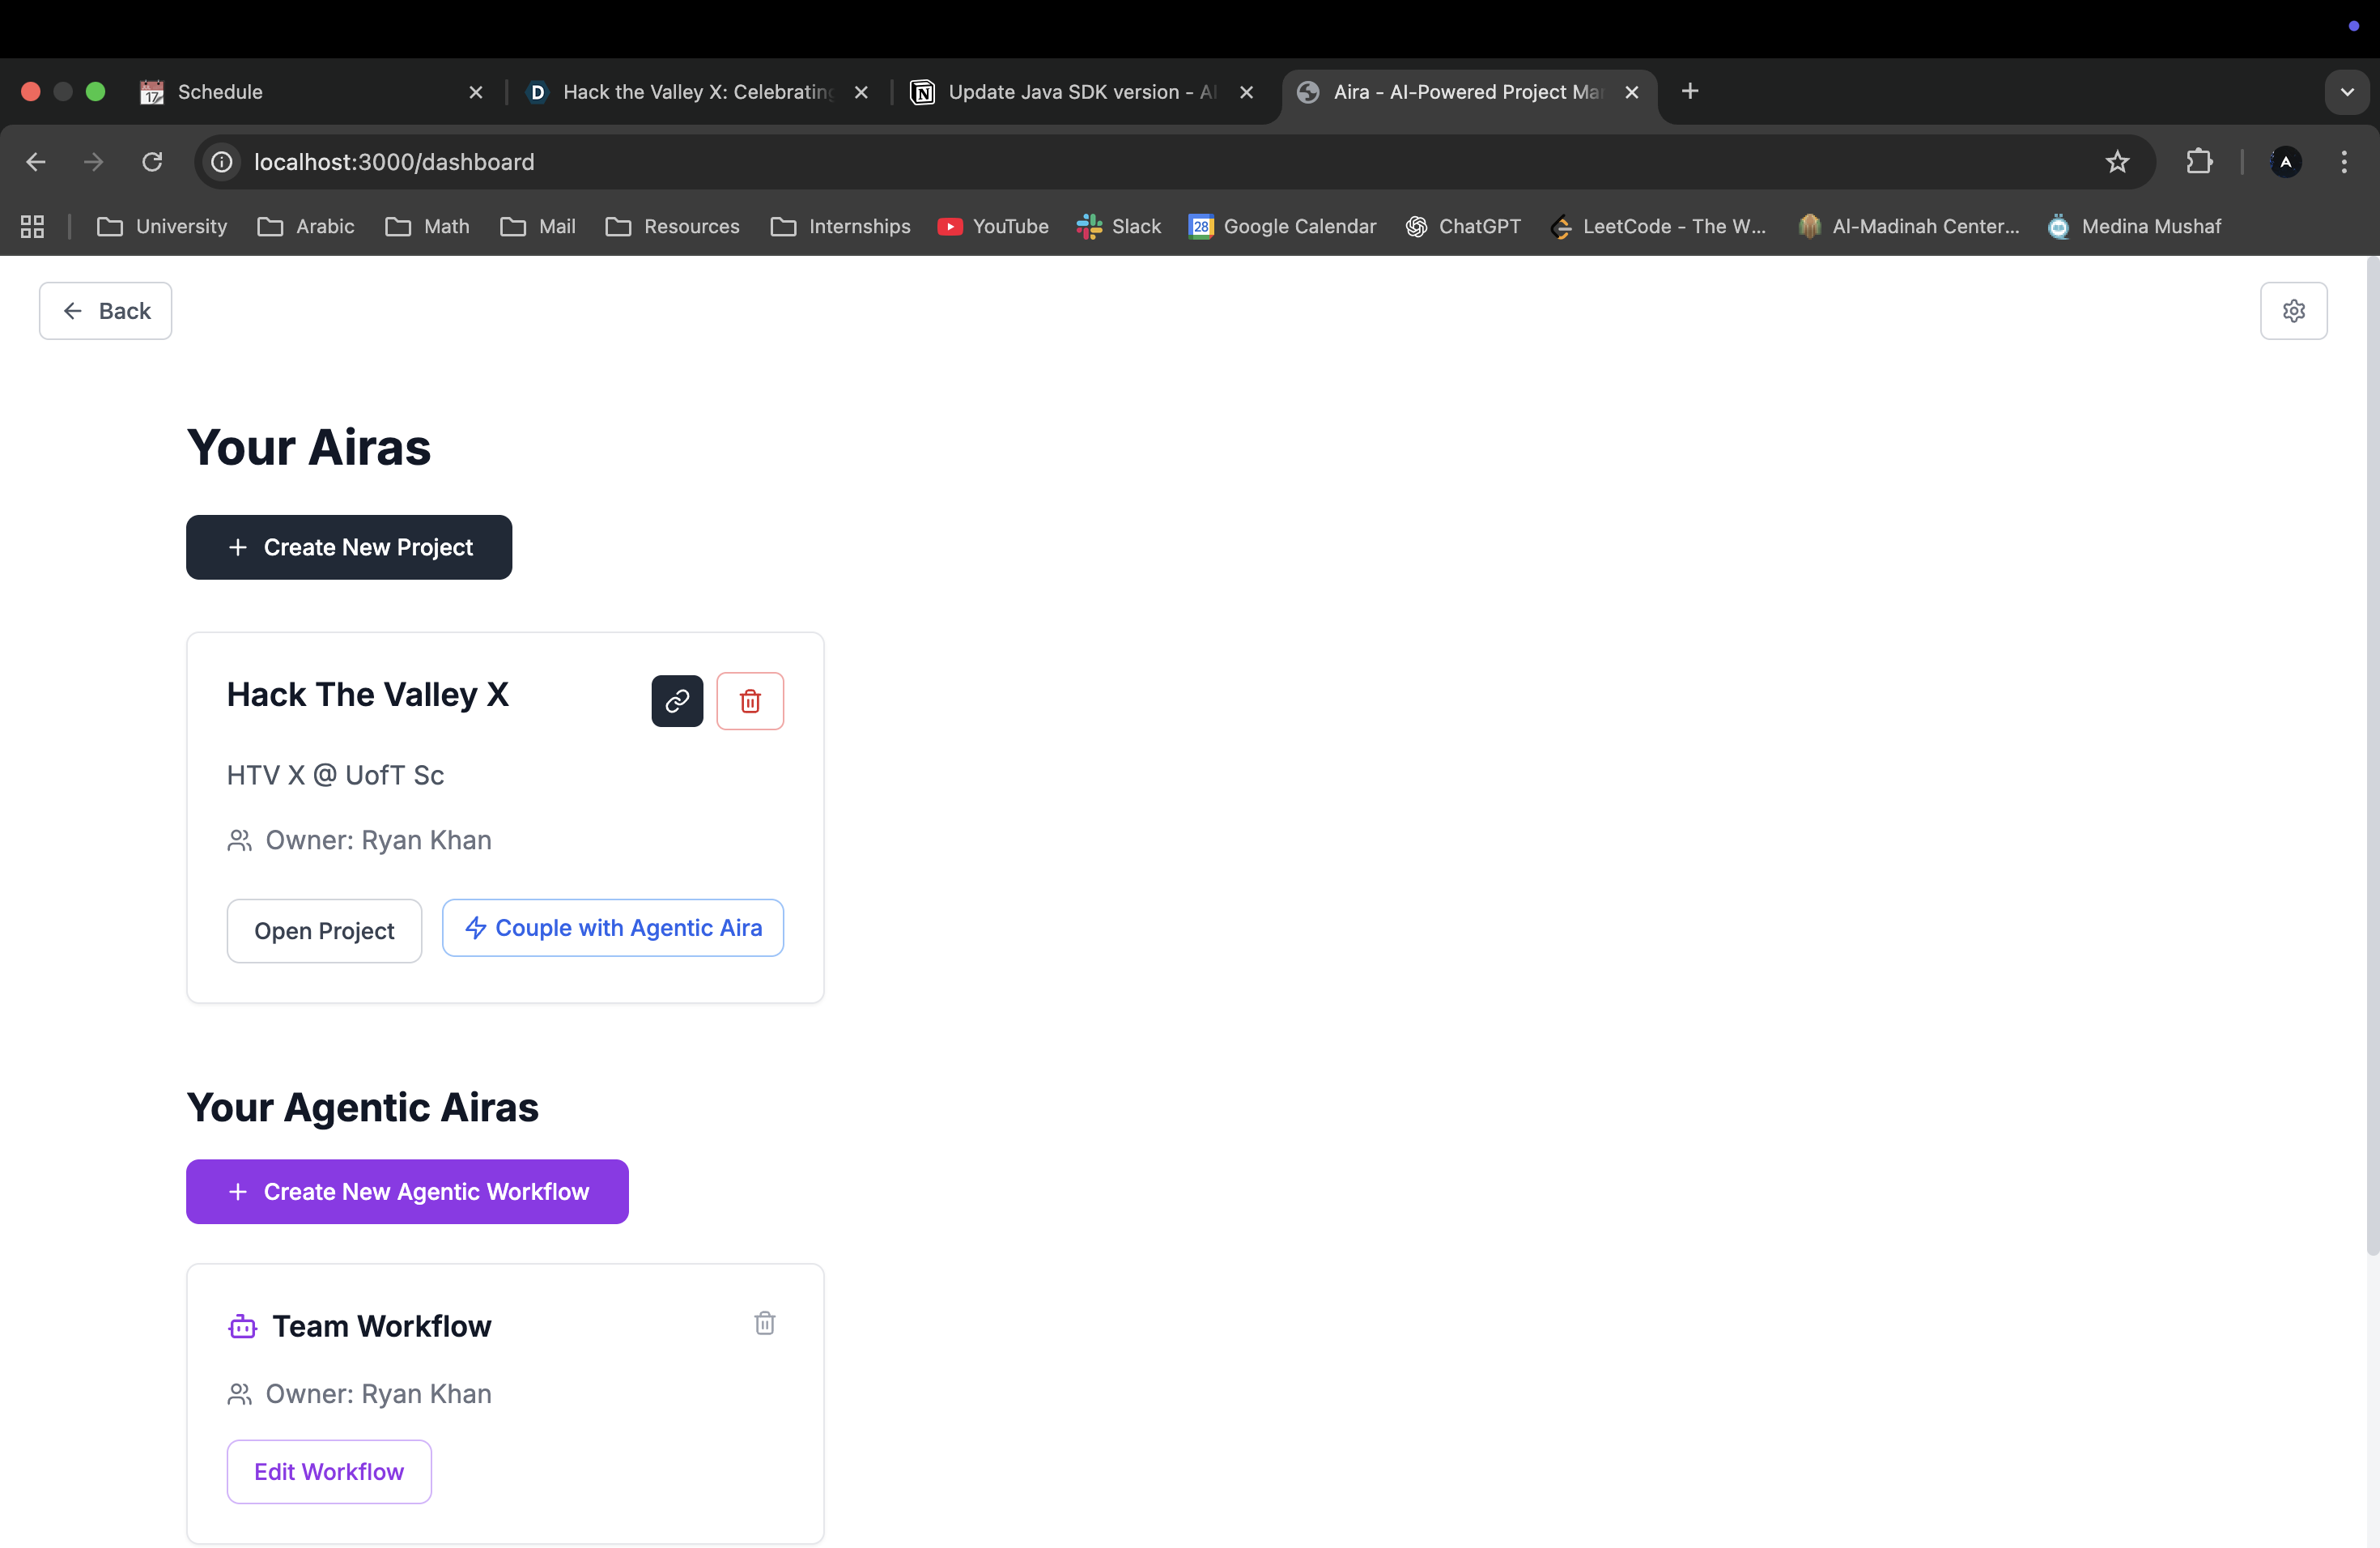Delete the Team Workflow card
This screenshot has height=1548, width=2380.
(765, 1323)
